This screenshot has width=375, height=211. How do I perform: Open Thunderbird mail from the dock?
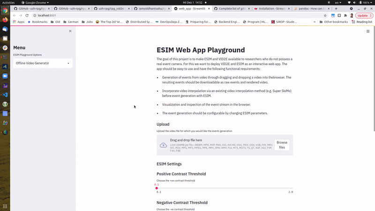pyautogui.click(x=5, y=29)
